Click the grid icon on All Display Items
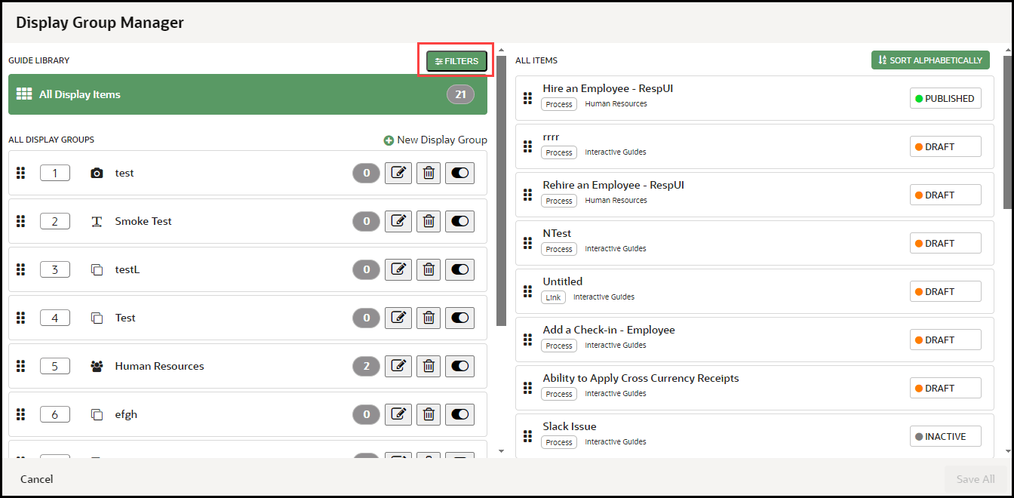Viewport: 1014px width, 498px height. (x=26, y=94)
